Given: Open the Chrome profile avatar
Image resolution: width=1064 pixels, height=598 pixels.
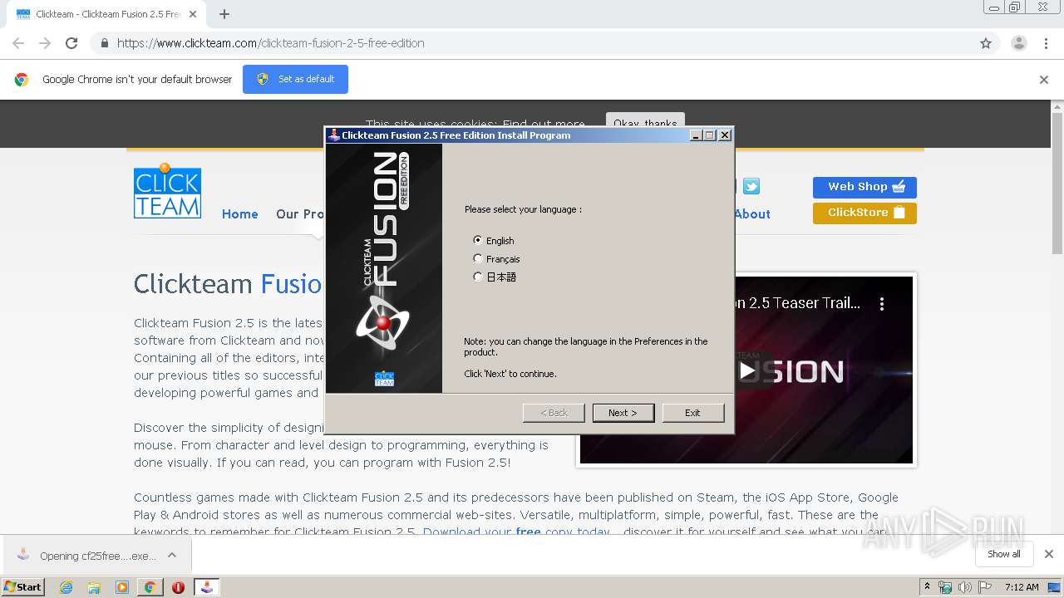Looking at the screenshot, I should pyautogui.click(x=1018, y=43).
